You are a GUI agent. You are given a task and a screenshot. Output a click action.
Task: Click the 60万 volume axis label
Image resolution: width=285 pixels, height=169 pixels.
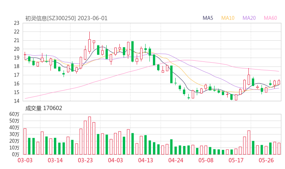[x=14, y=114]
